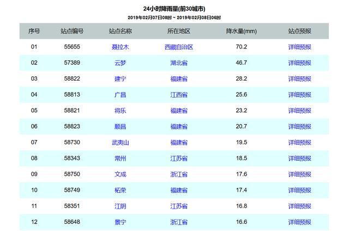The height and width of the screenshot is (231, 349).
Task: Open 详细预报 for station 武夷山
Action: point(299,143)
